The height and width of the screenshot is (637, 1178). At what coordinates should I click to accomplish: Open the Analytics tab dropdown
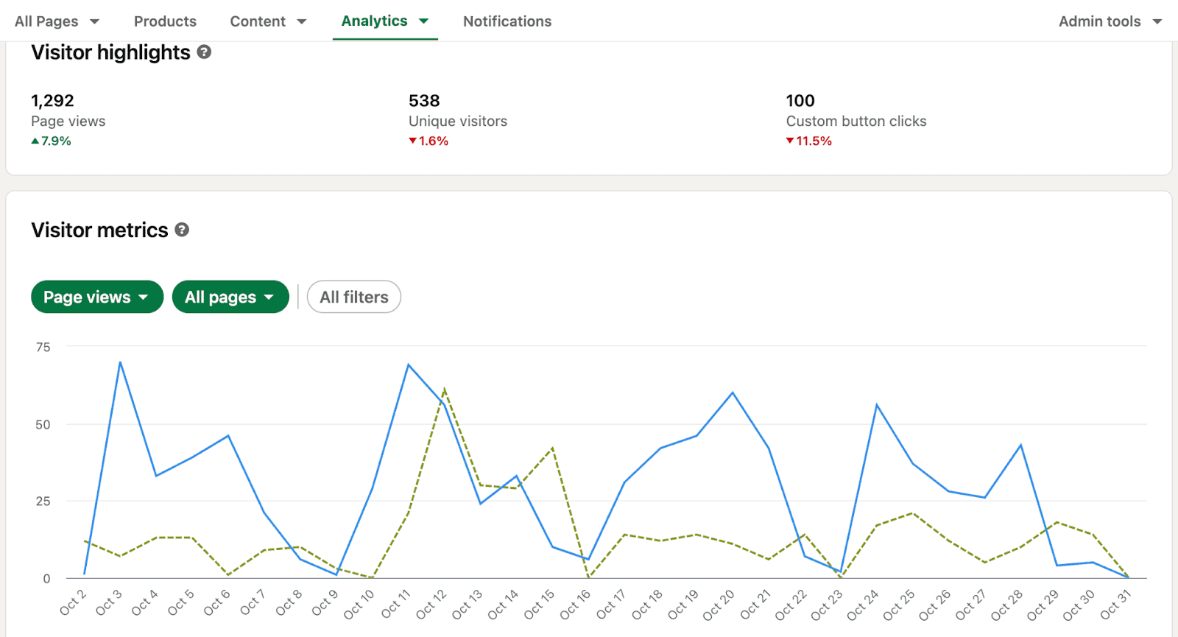(384, 21)
